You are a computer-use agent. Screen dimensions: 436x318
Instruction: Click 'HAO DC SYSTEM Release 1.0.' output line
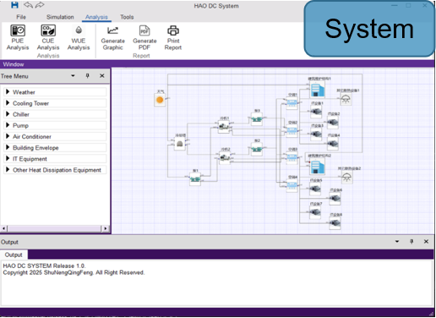click(x=44, y=266)
